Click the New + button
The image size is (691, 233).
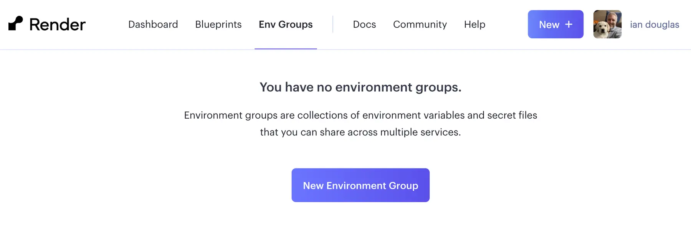[555, 24]
